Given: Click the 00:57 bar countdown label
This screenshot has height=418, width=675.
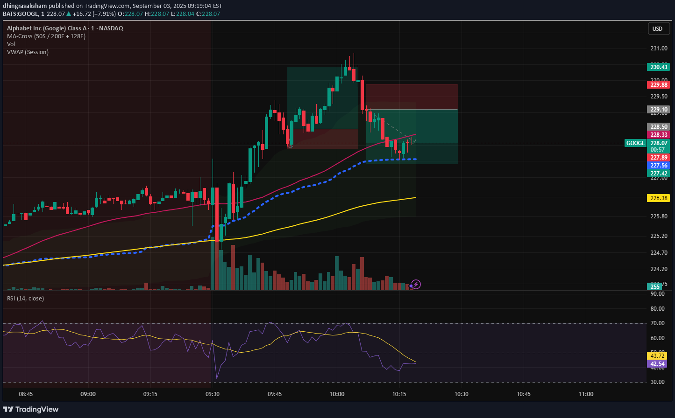Looking at the screenshot, I should pos(659,150).
